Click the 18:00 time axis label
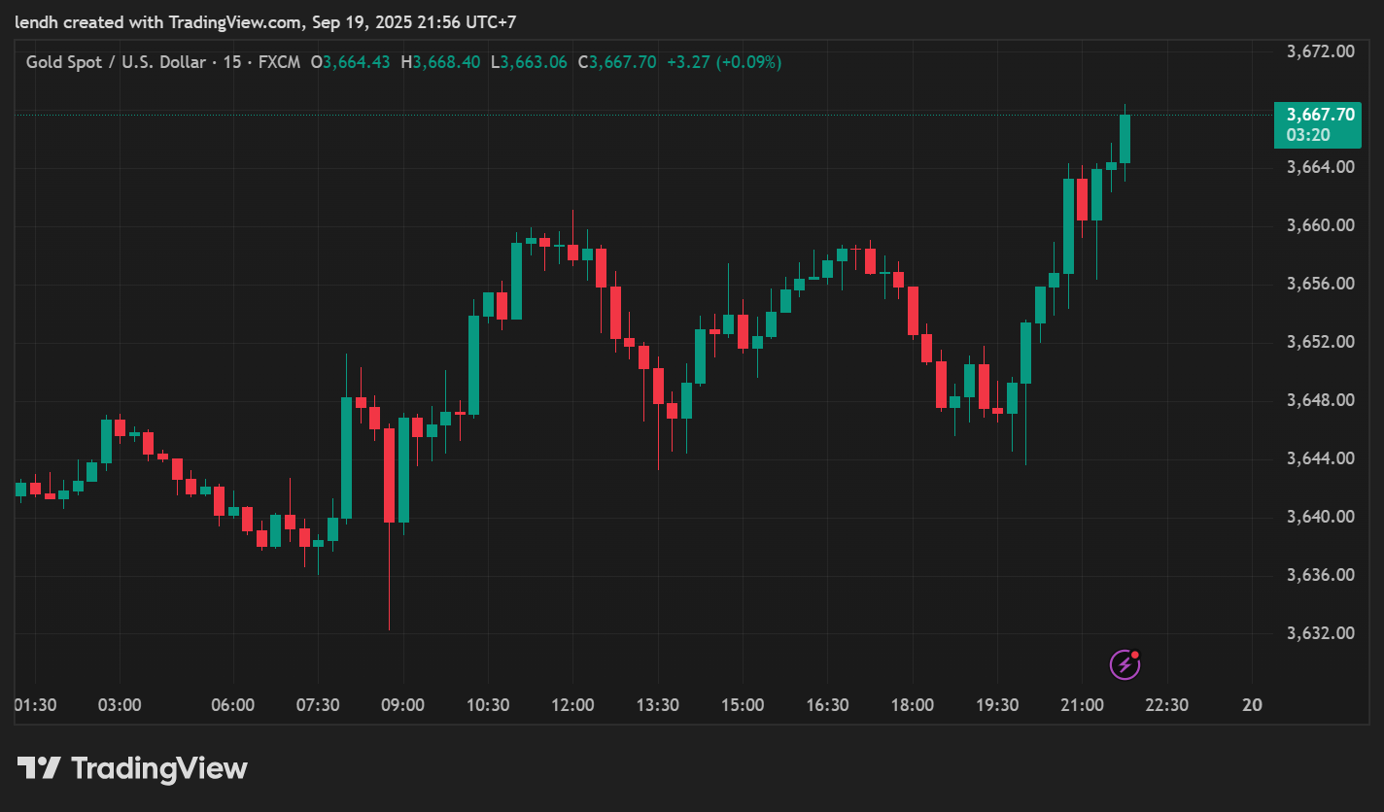 (x=913, y=705)
